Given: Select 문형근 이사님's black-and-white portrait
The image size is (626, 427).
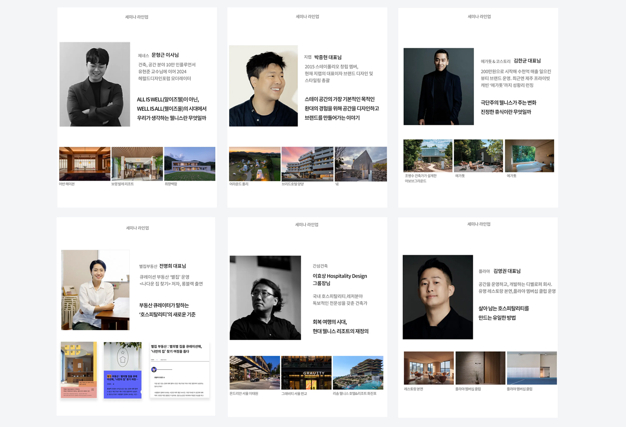Looking at the screenshot, I should (x=95, y=84).
